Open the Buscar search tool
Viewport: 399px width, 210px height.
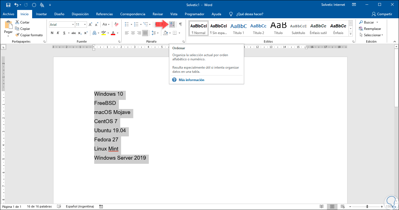tap(367, 22)
